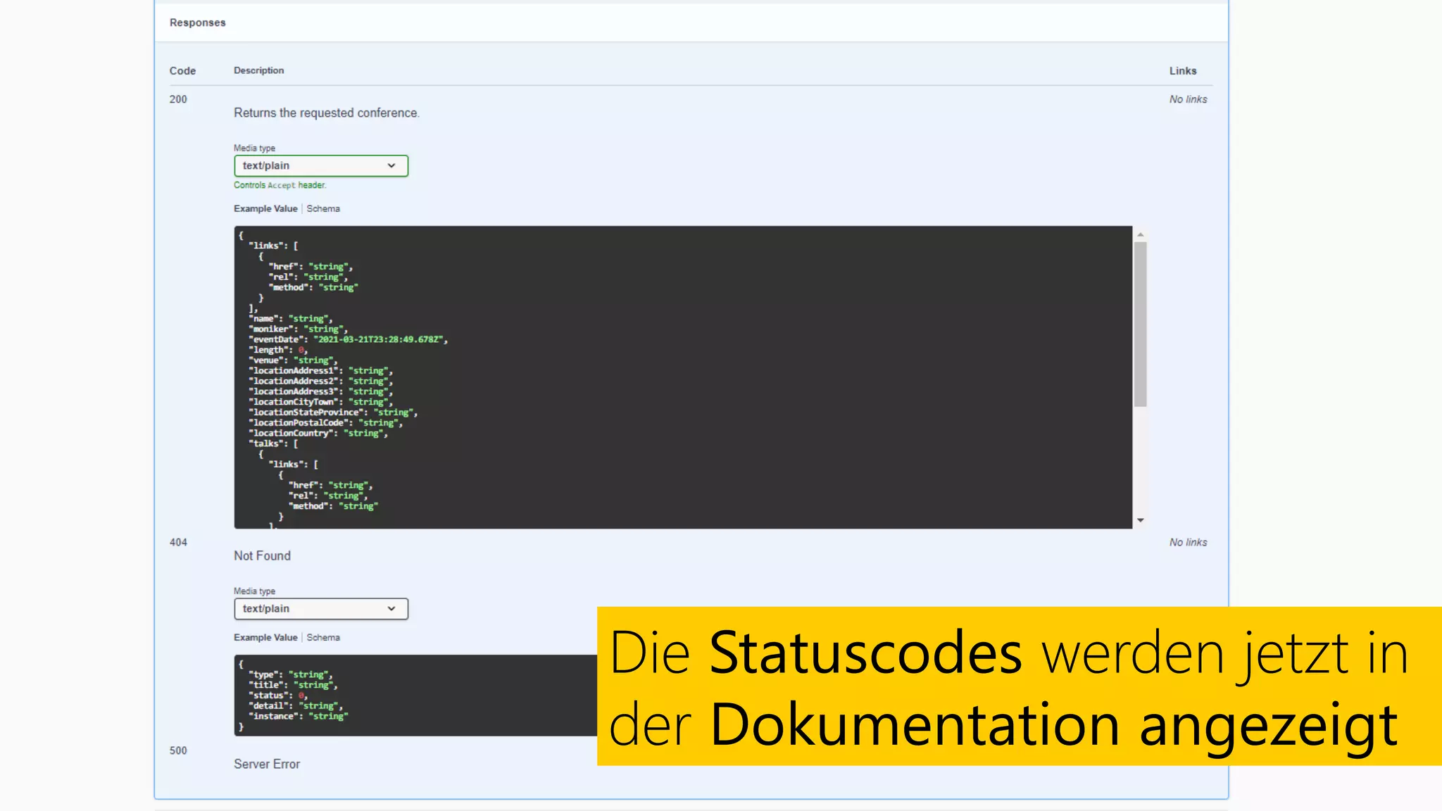Open the 404 response media type dropdown

[x=320, y=608]
